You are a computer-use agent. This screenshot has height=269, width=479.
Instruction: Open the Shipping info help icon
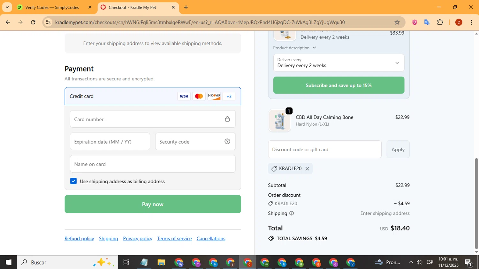tap(292, 213)
